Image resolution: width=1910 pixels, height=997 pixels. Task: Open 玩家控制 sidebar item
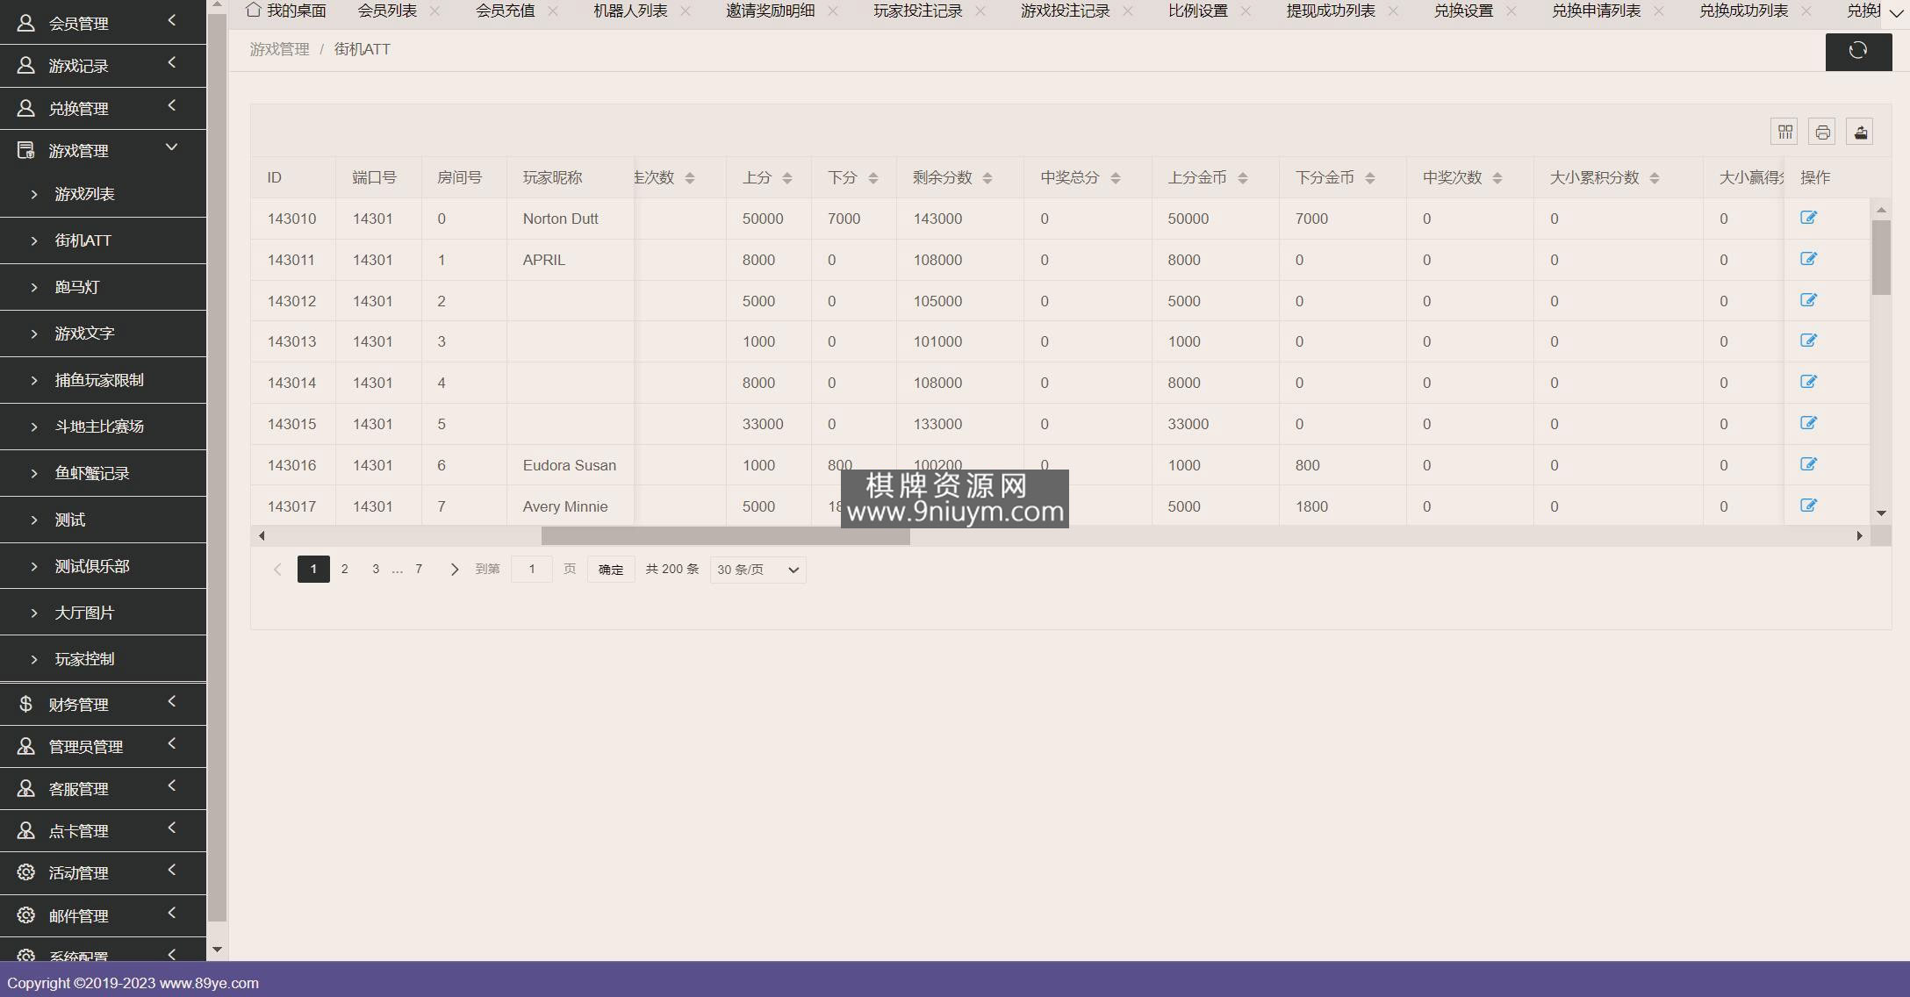103,659
